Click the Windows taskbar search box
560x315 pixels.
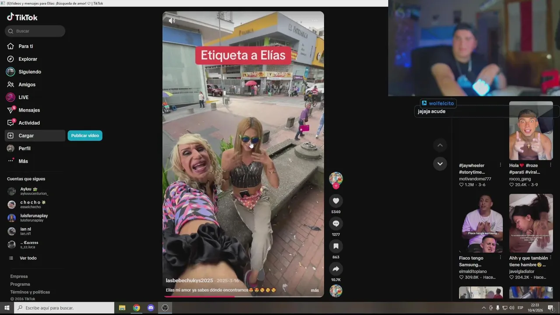tap(65, 308)
